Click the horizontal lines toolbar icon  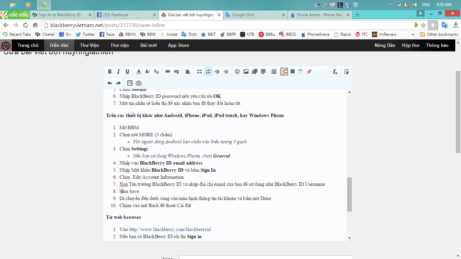[x=293, y=71]
